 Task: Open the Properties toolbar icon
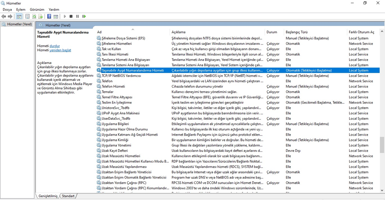pos(27,16)
